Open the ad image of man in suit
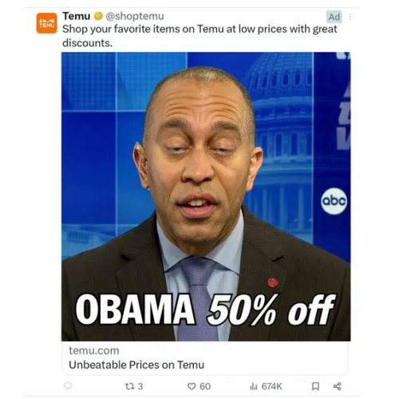Image resolution: width=399 pixels, height=399 pixels. (x=206, y=196)
